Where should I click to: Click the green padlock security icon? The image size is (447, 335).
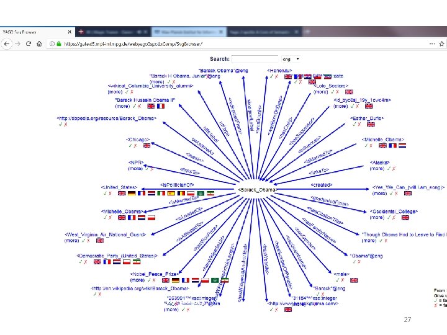click(59, 44)
